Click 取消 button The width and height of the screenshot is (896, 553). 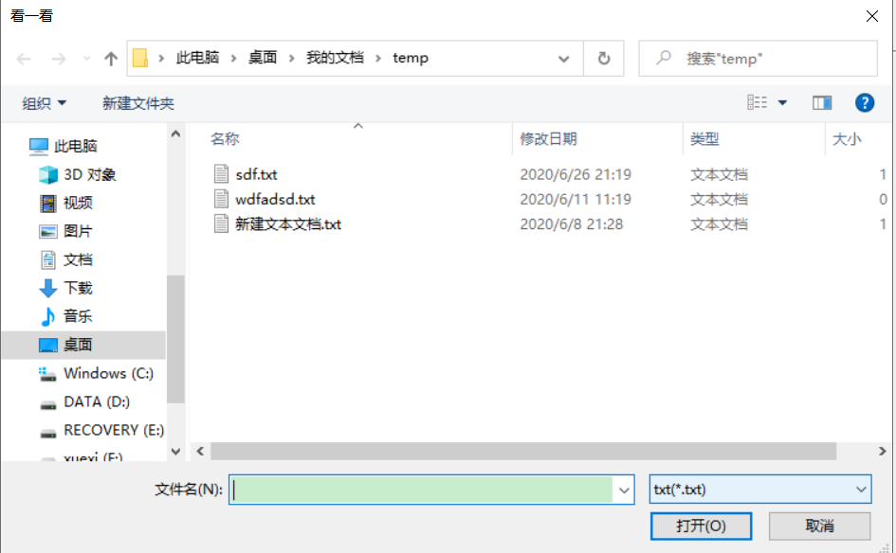click(819, 526)
